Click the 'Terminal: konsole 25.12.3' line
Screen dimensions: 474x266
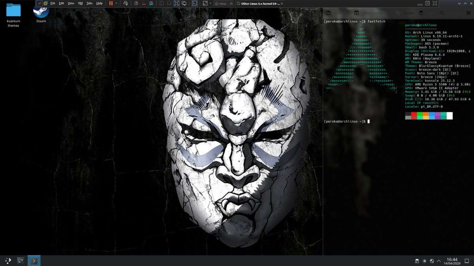[x=430, y=81]
